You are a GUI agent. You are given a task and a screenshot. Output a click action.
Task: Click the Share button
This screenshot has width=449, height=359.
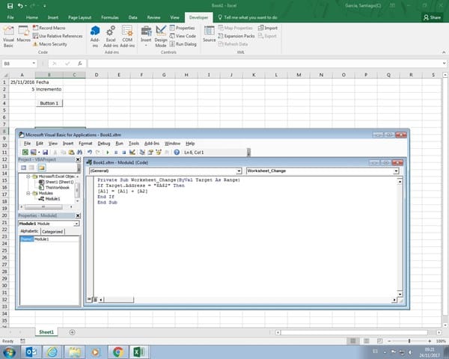(x=432, y=16)
